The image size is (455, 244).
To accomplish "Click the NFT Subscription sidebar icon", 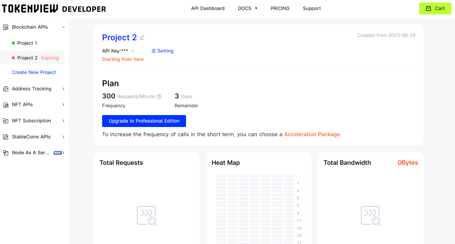I will 6,121.
